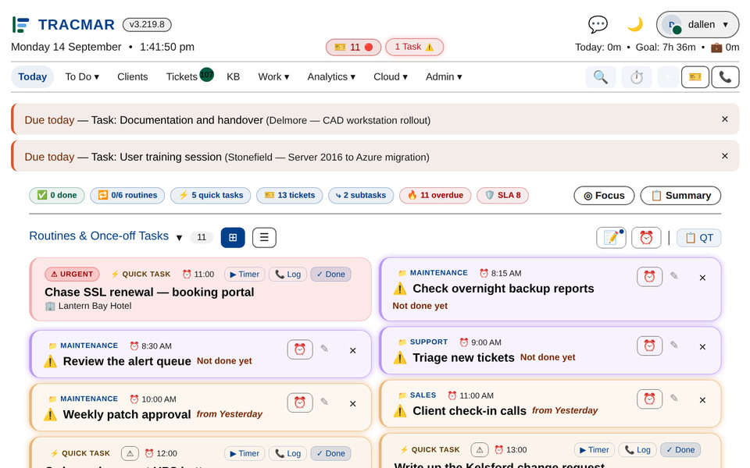
Task: Activate Focus mode button
Action: click(x=604, y=195)
